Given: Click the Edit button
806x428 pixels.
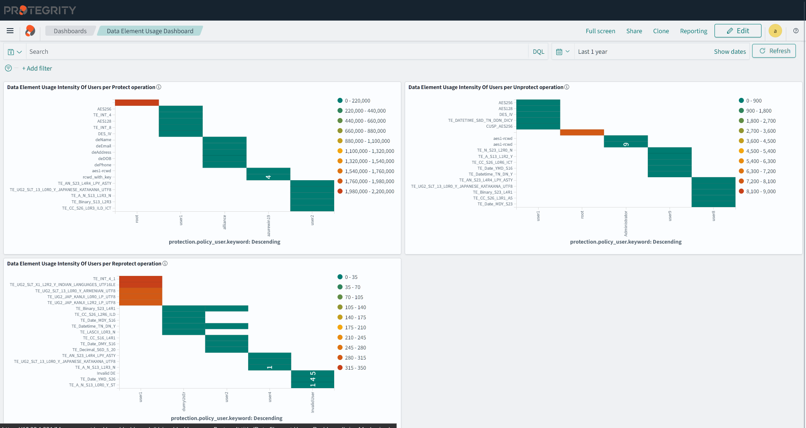Looking at the screenshot, I should tap(738, 31).
